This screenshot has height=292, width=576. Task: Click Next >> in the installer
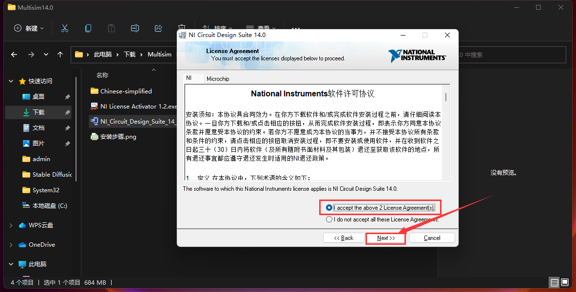click(x=386, y=238)
